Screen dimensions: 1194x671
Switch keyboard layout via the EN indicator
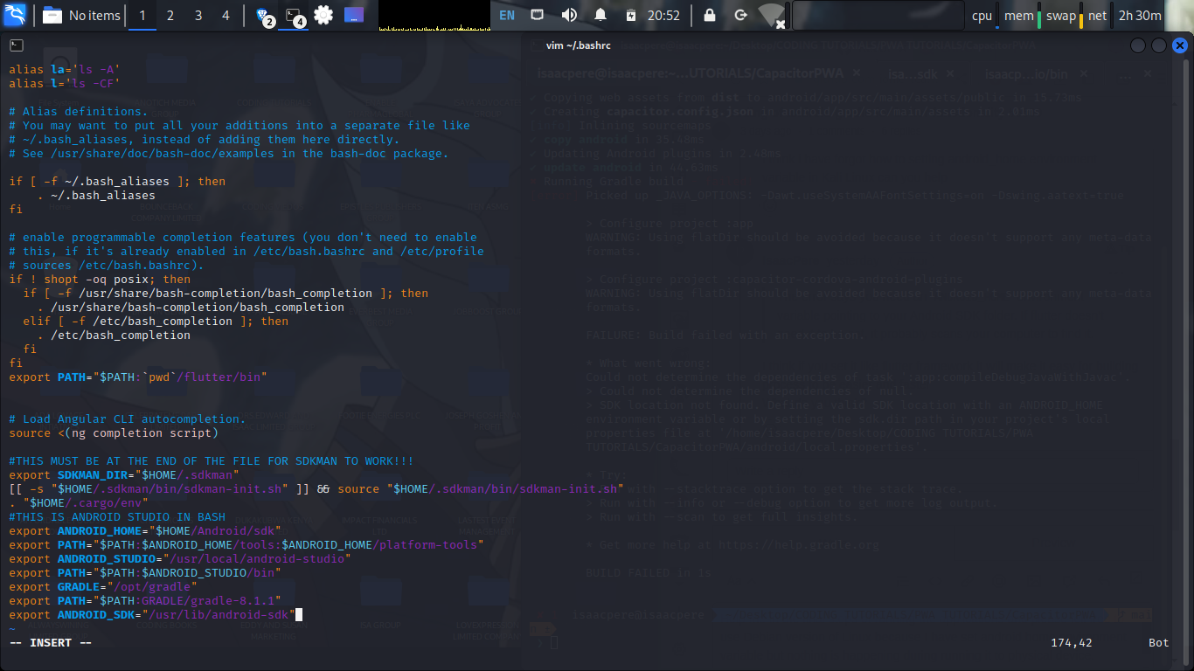(505, 15)
